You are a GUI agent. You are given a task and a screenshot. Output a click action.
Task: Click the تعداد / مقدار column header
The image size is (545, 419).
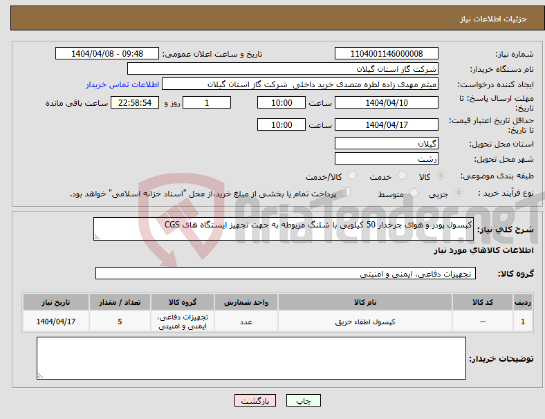pos(120,302)
